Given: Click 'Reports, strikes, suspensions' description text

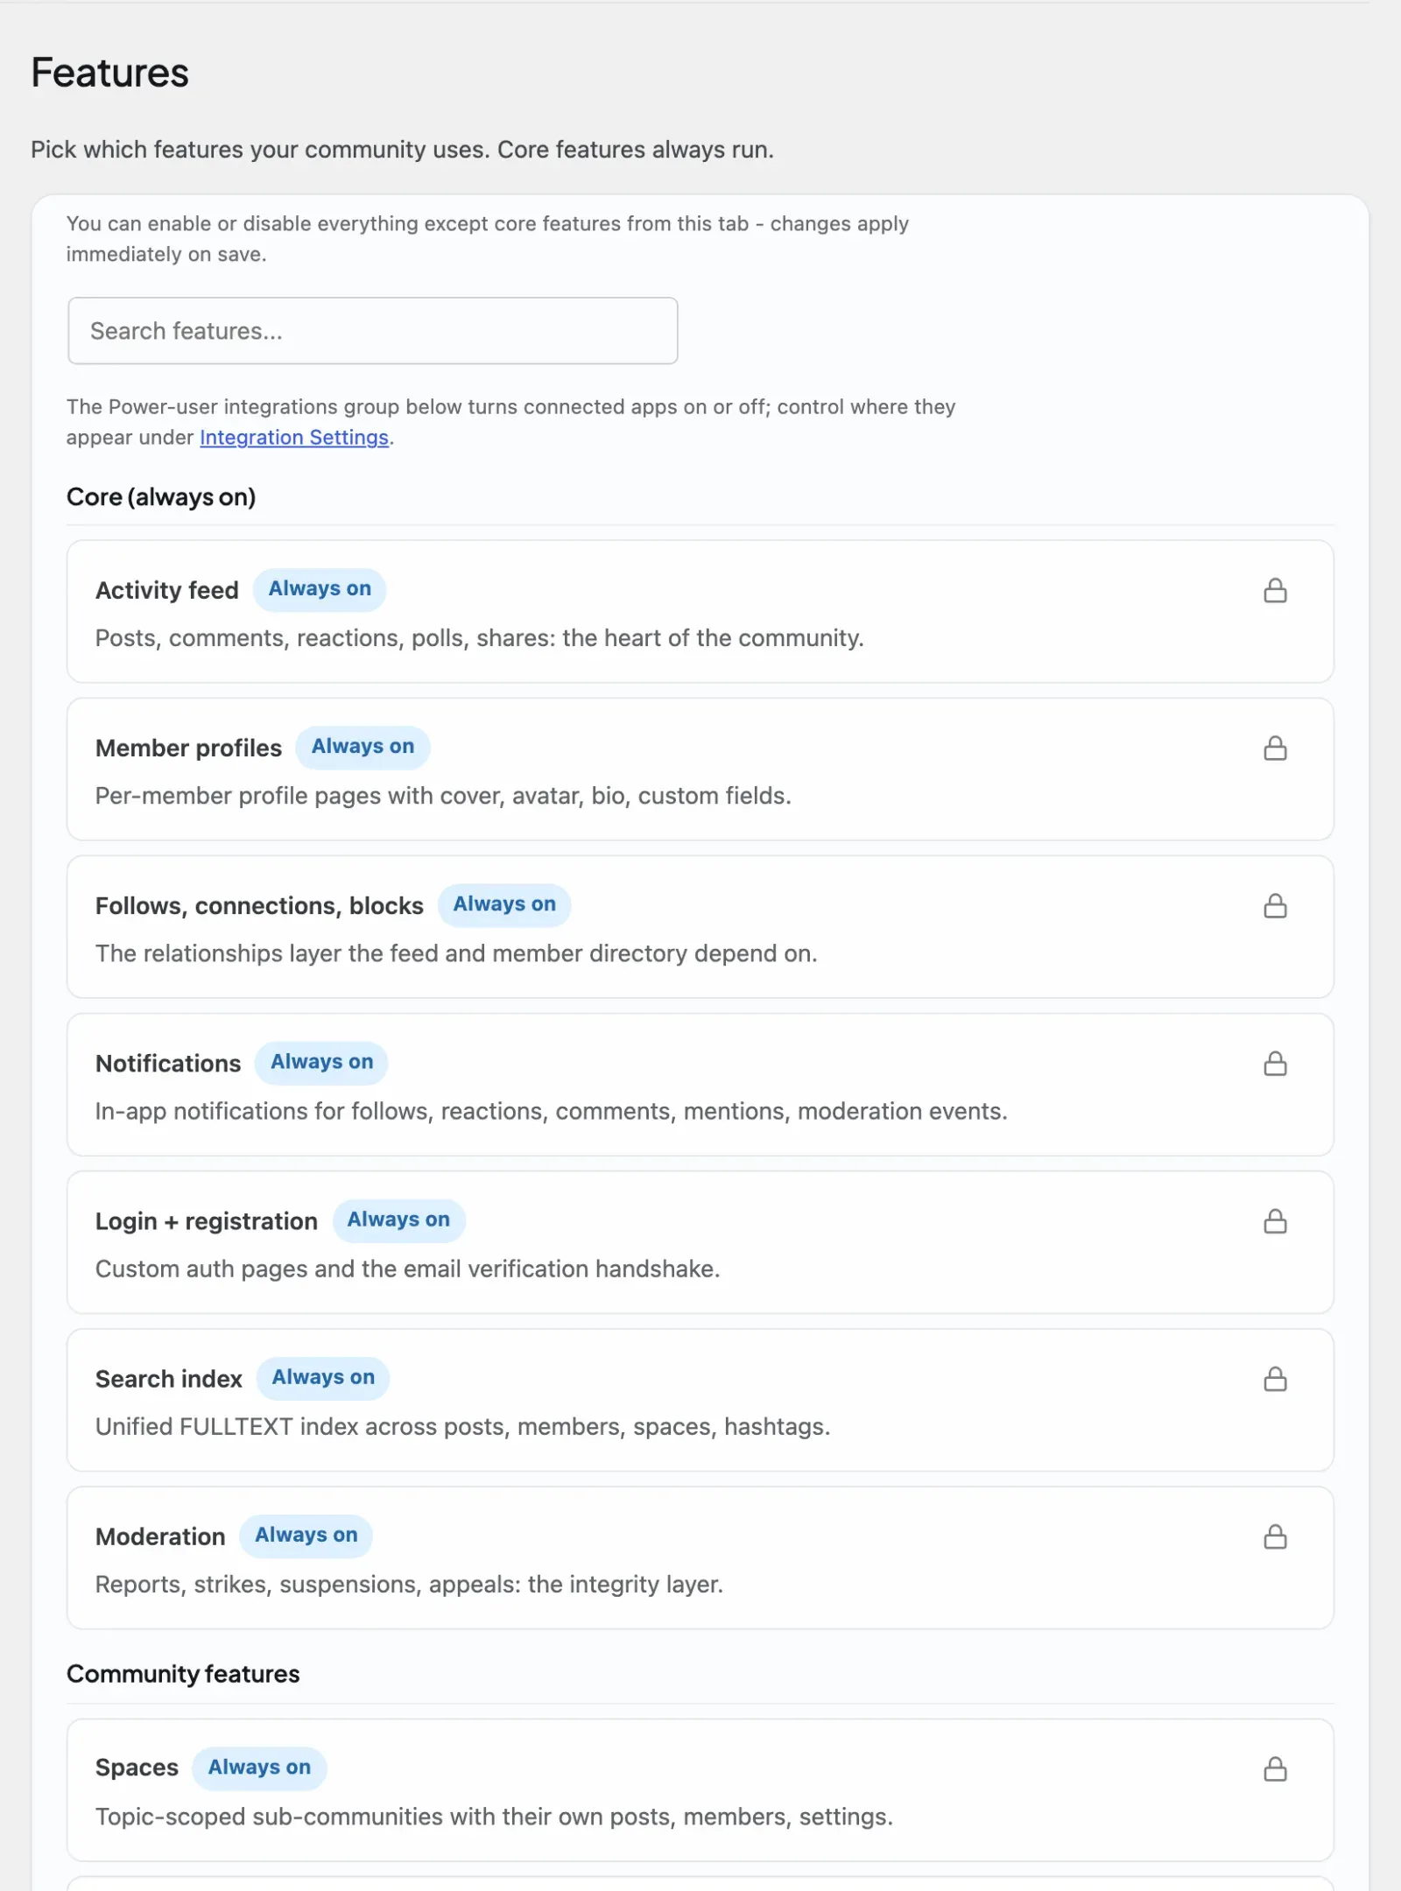Looking at the screenshot, I should click(409, 1584).
